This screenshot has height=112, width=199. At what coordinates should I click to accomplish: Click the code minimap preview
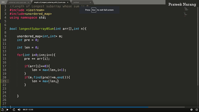186,12
